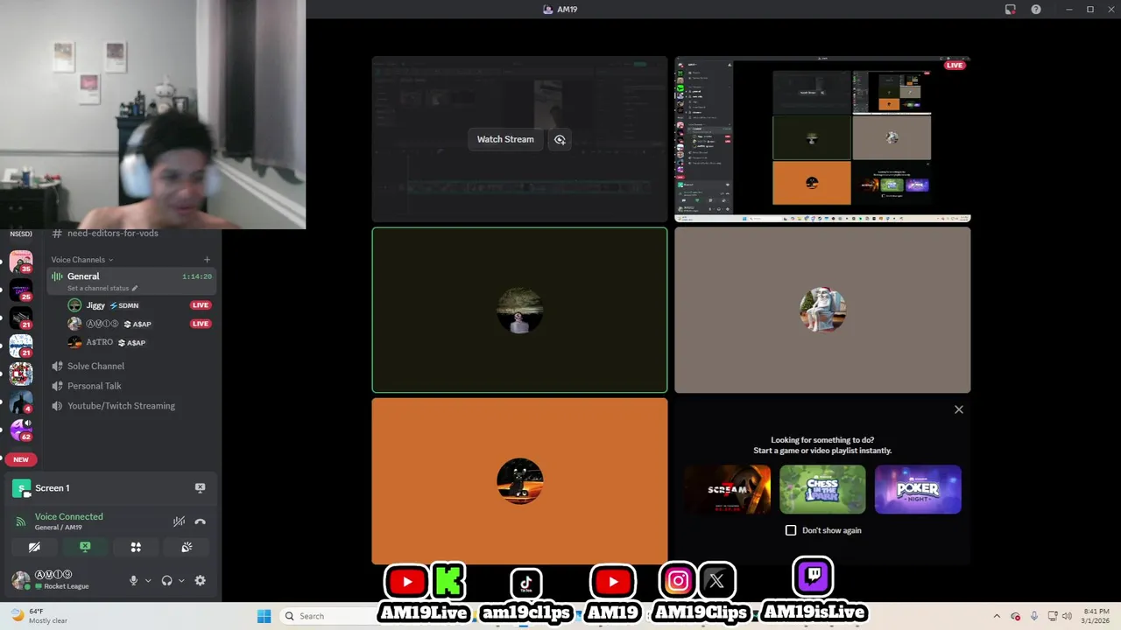Open the server with 4 badge

click(x=21, y=402)
